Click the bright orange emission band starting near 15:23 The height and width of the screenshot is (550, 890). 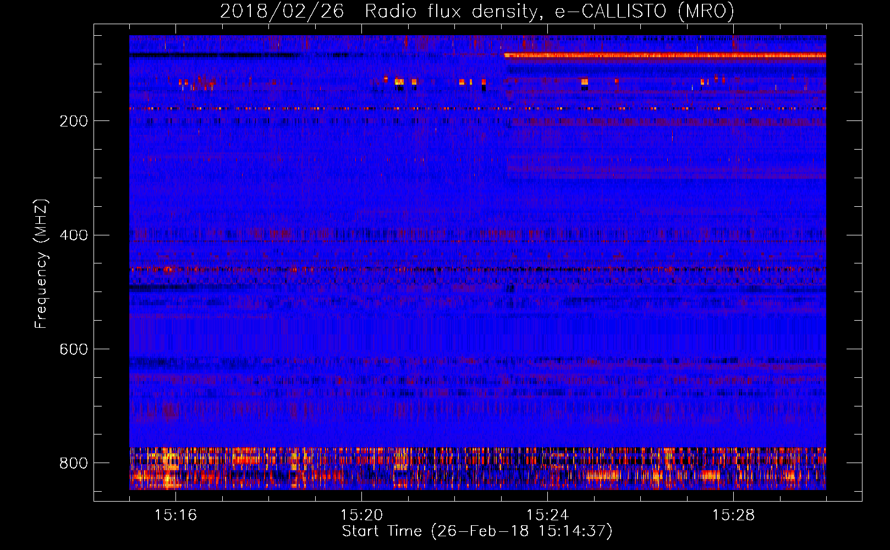point(665,55)
